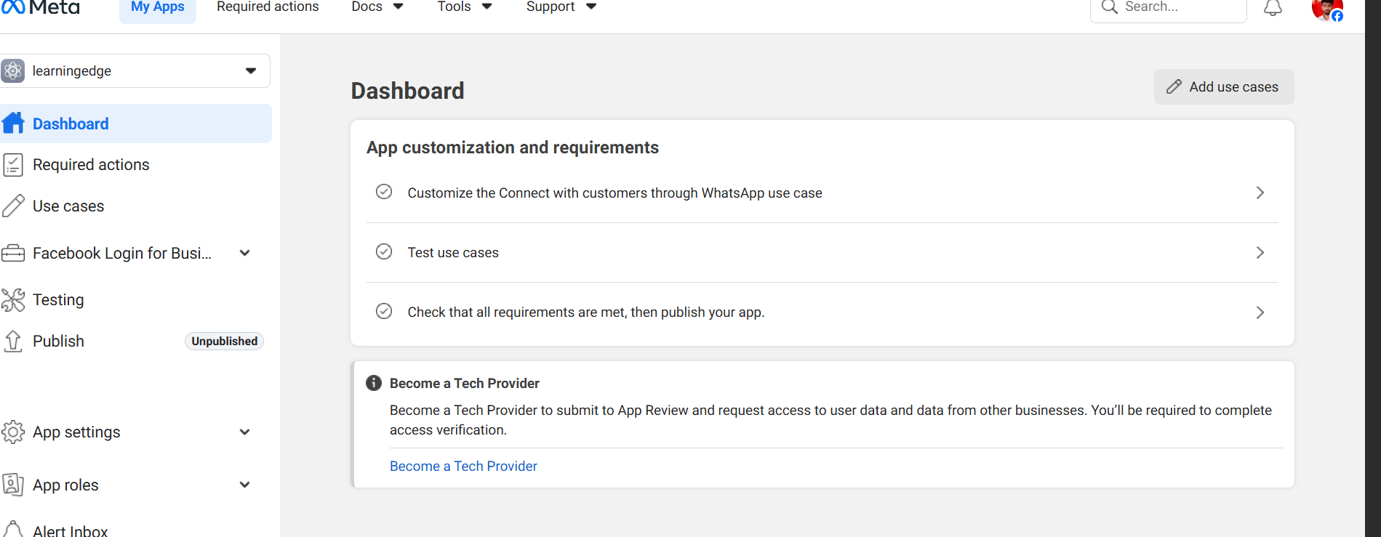Click the Facebook Login briefcase icon
Screen dimensions: 1381x537
coord(13,253)
